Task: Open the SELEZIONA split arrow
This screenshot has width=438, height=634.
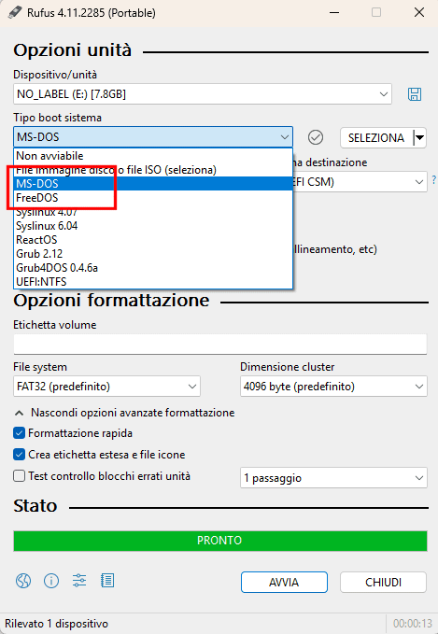Action: pyautogui.click(x=420, y=137)
